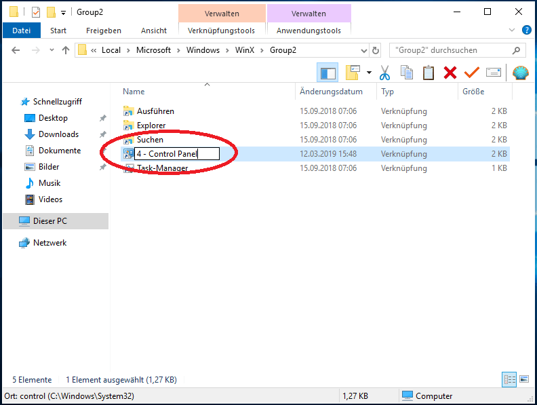Select Downloads in Schnellzugriff sidebar

tap(58, 134)
